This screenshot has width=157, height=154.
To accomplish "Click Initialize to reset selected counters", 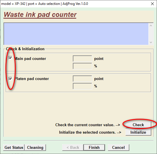I will 138,132.
